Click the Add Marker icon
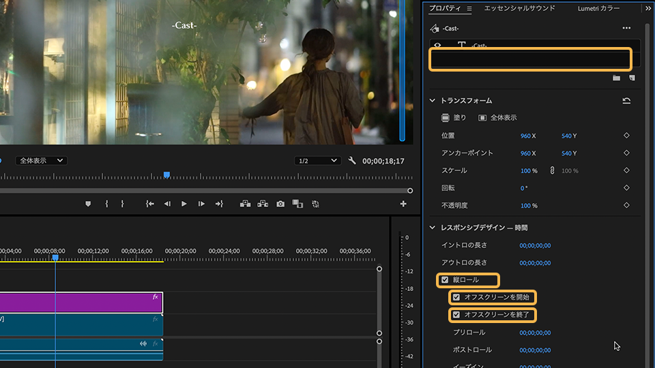655x368 pixels. (x=88, y=204)
